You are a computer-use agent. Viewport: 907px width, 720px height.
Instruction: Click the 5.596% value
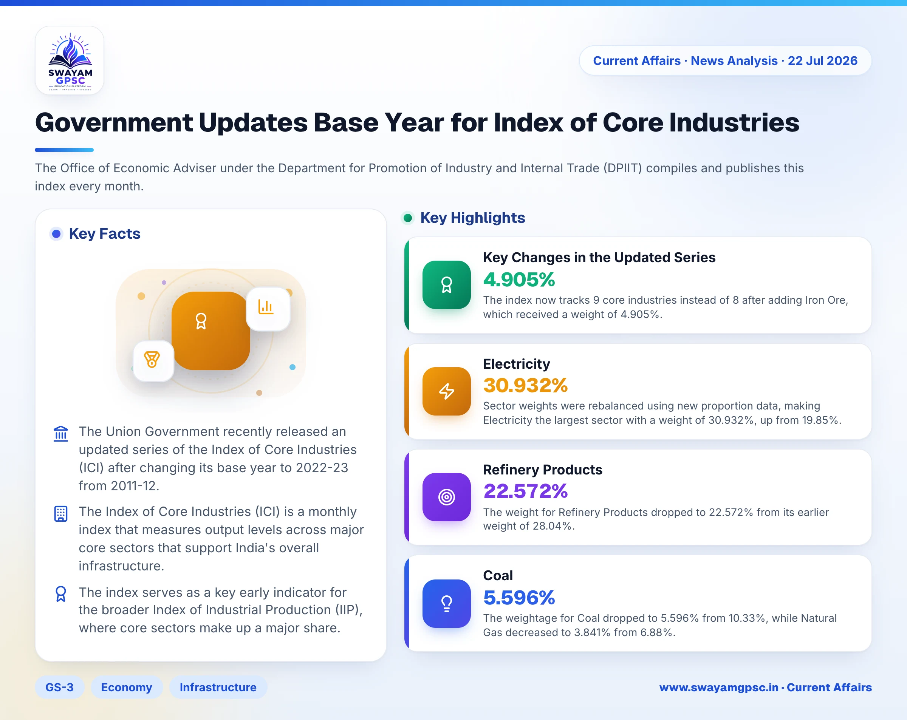pos(519,598)
